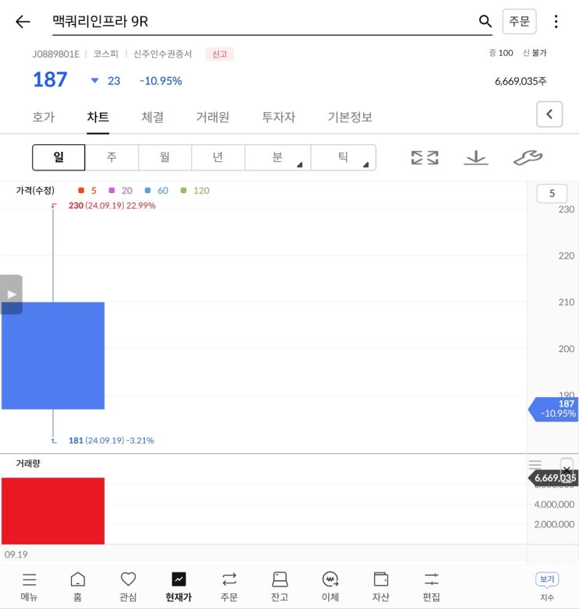This screenshot has width=579, height=609.
Task: Open 편집 edit navigation icon
Action: (432, 586)
